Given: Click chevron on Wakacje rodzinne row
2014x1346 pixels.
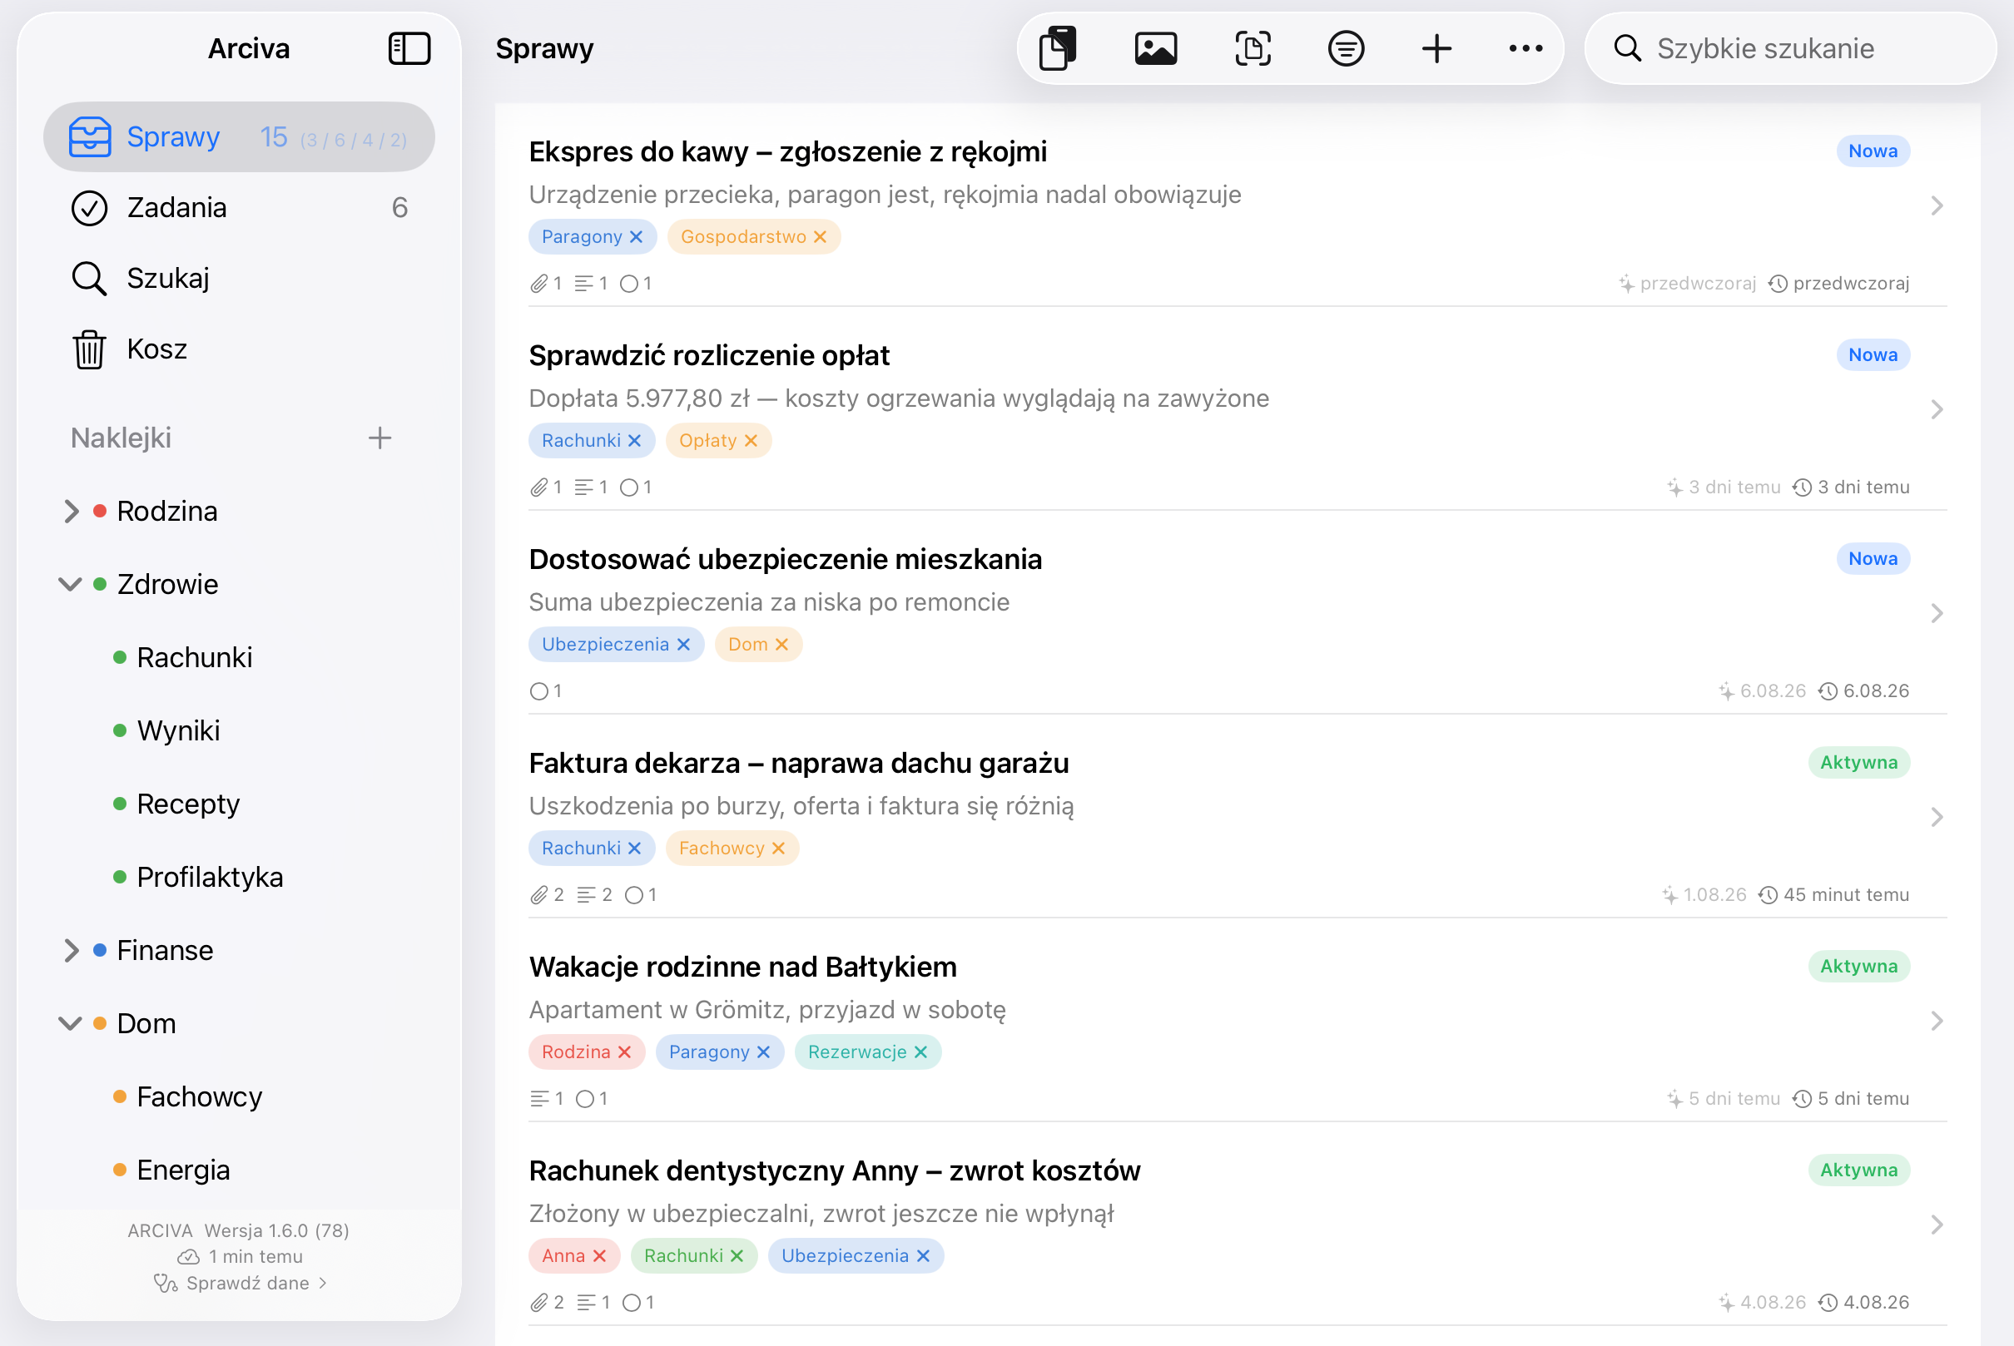Looking at the screenshot, I should pyautogui.click(x=1936, y=1021).
